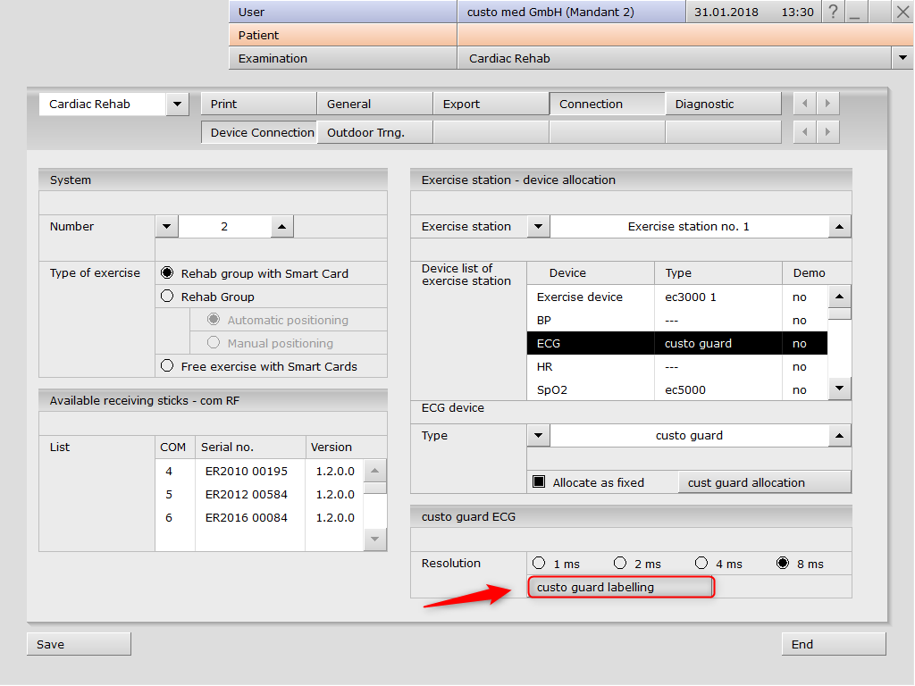Image resolution: width=915 pixels, height=686 pixels.
Task: Select the ECG custo guard row
Action: click(677, 343)
